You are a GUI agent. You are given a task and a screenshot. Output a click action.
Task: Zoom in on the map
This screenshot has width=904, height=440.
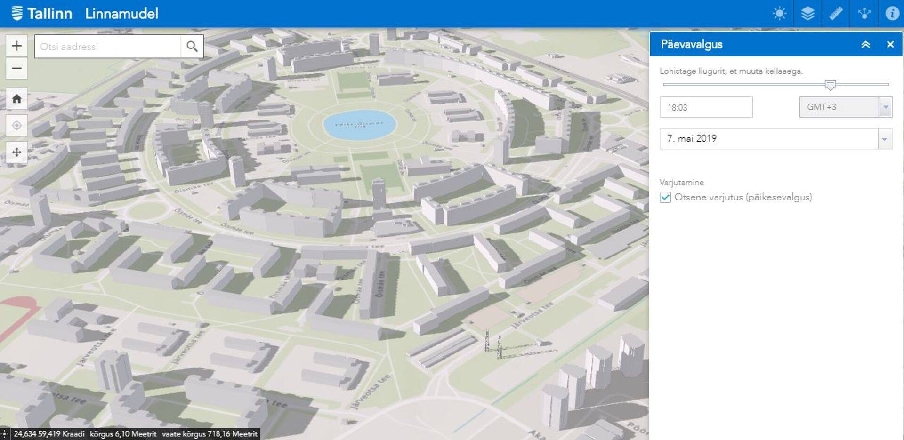coord(16,46)
